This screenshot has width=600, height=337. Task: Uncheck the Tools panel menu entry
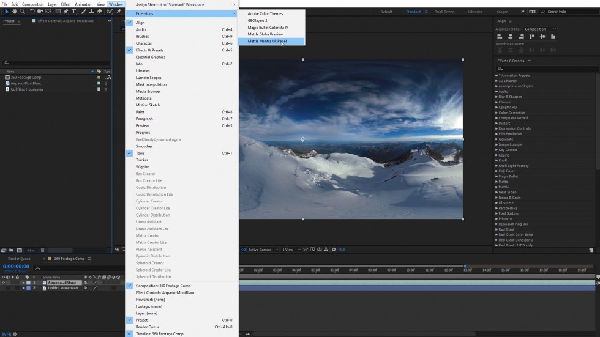(140, 153)
